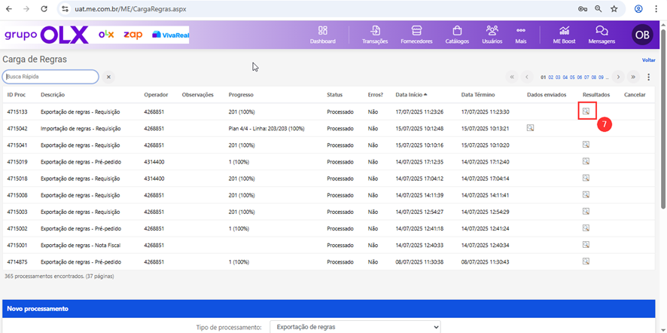The image size is (667, 333).
Task: Bookmark this page with the star icon
Action: pos(614,8)
